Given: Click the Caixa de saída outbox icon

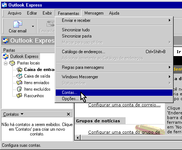Looking at the screenshot, I should (x=19, y=76).
